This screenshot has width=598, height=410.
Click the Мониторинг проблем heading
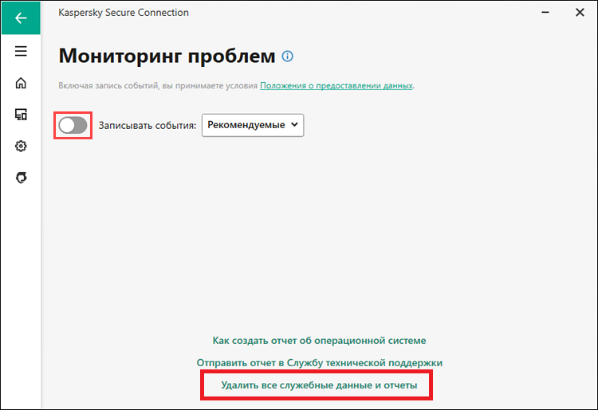(167, 56)
